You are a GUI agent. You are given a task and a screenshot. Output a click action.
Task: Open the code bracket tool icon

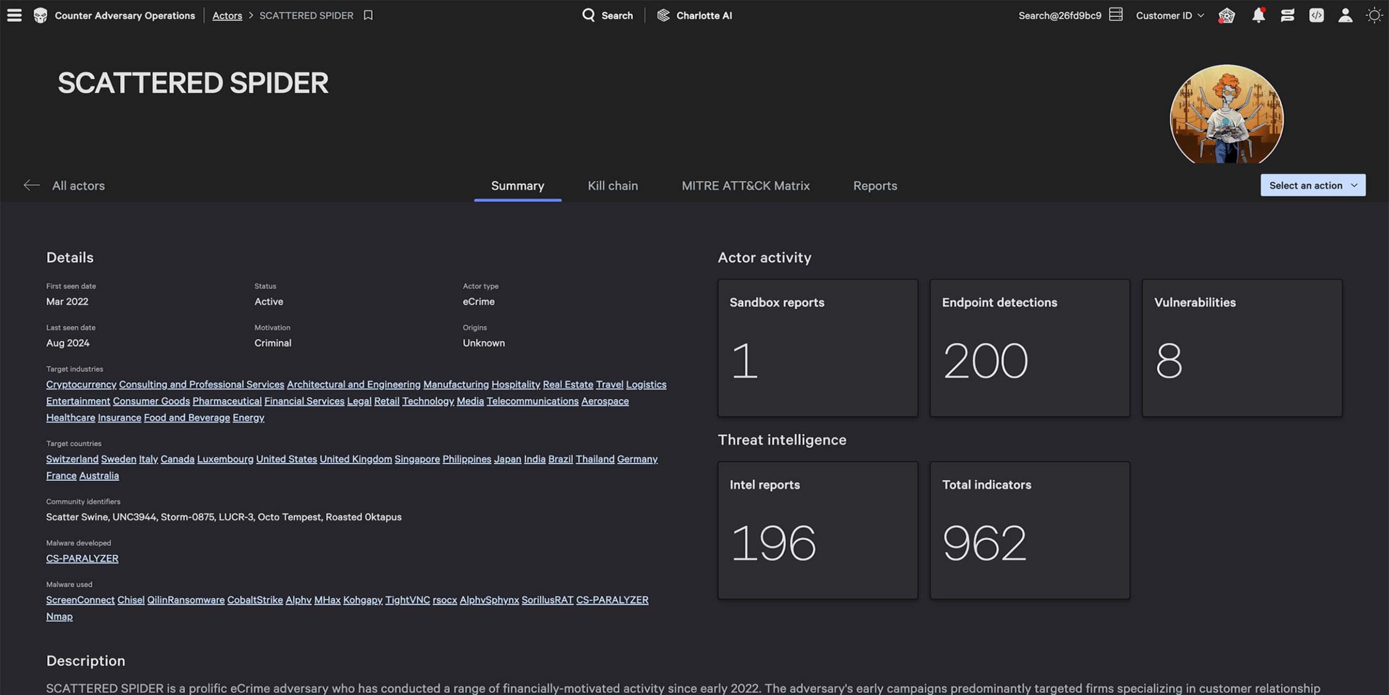click(1316, 15)
